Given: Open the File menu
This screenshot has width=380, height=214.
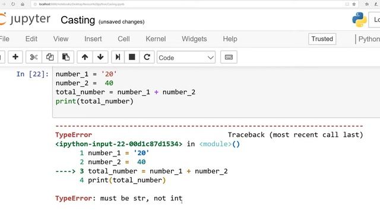Looking at the screenshot, I should pos(5,39).
